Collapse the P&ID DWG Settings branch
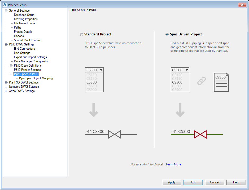The image size is (249, 190). tap(6, 44)
